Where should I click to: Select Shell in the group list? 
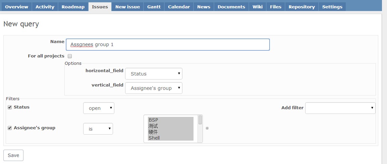pos(171,138)
